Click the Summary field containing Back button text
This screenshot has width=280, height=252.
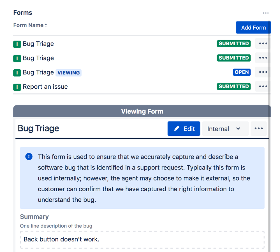tap(142, 239)
